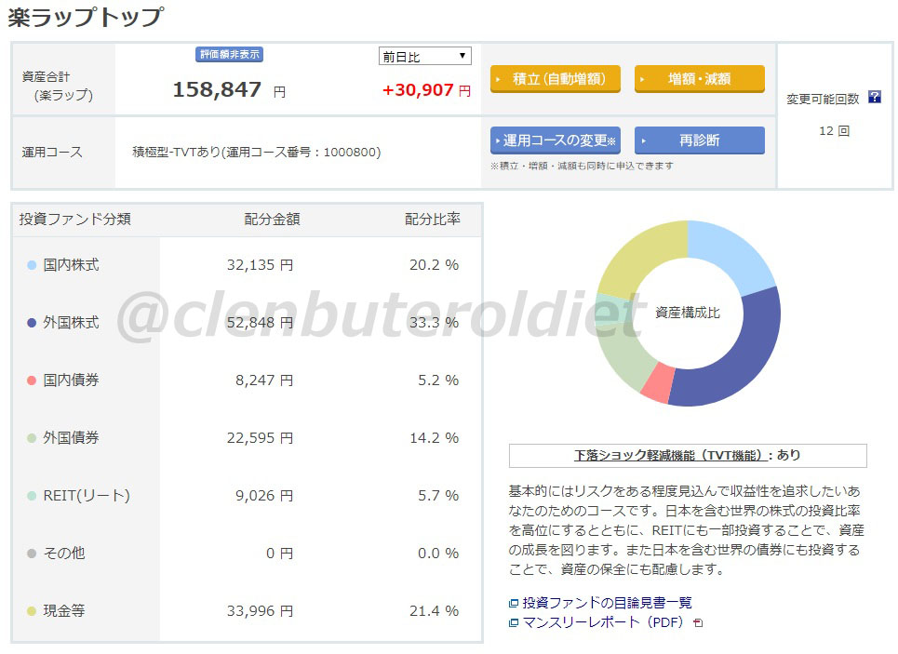Image resolution: width=898 pixels, height=654 pixels.
Task: Open the マンスリーレポート(PDF) link
Action: 603,622
